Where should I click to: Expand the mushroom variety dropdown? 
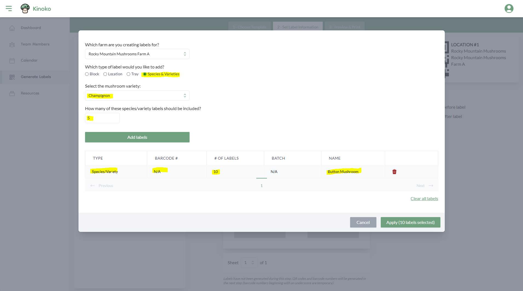click(137, 96)
